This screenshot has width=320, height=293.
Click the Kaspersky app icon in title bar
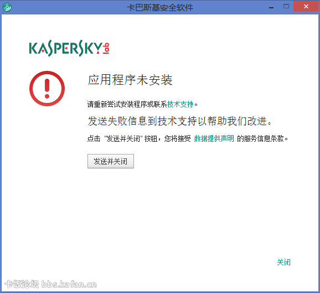point(7,7)
